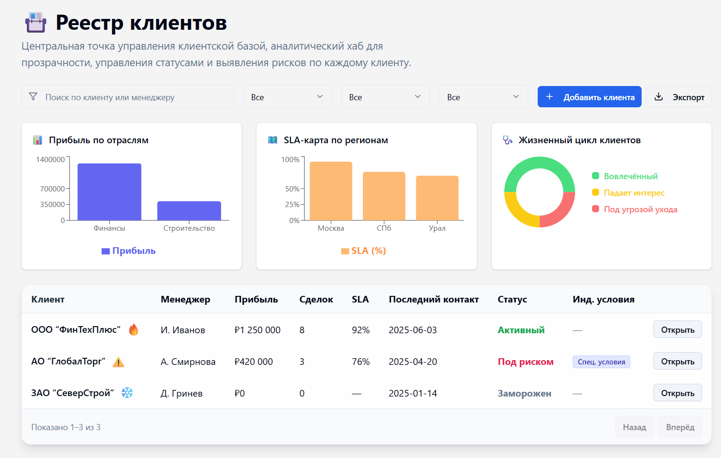721x458 pixels.
Task: Click the client name ЗАО “СеверСтрой”
Action: [73, 393]
